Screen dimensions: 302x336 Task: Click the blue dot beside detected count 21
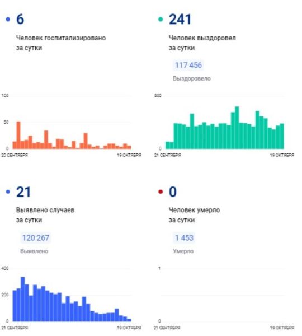pyautogui.click(x=8, y=192)
